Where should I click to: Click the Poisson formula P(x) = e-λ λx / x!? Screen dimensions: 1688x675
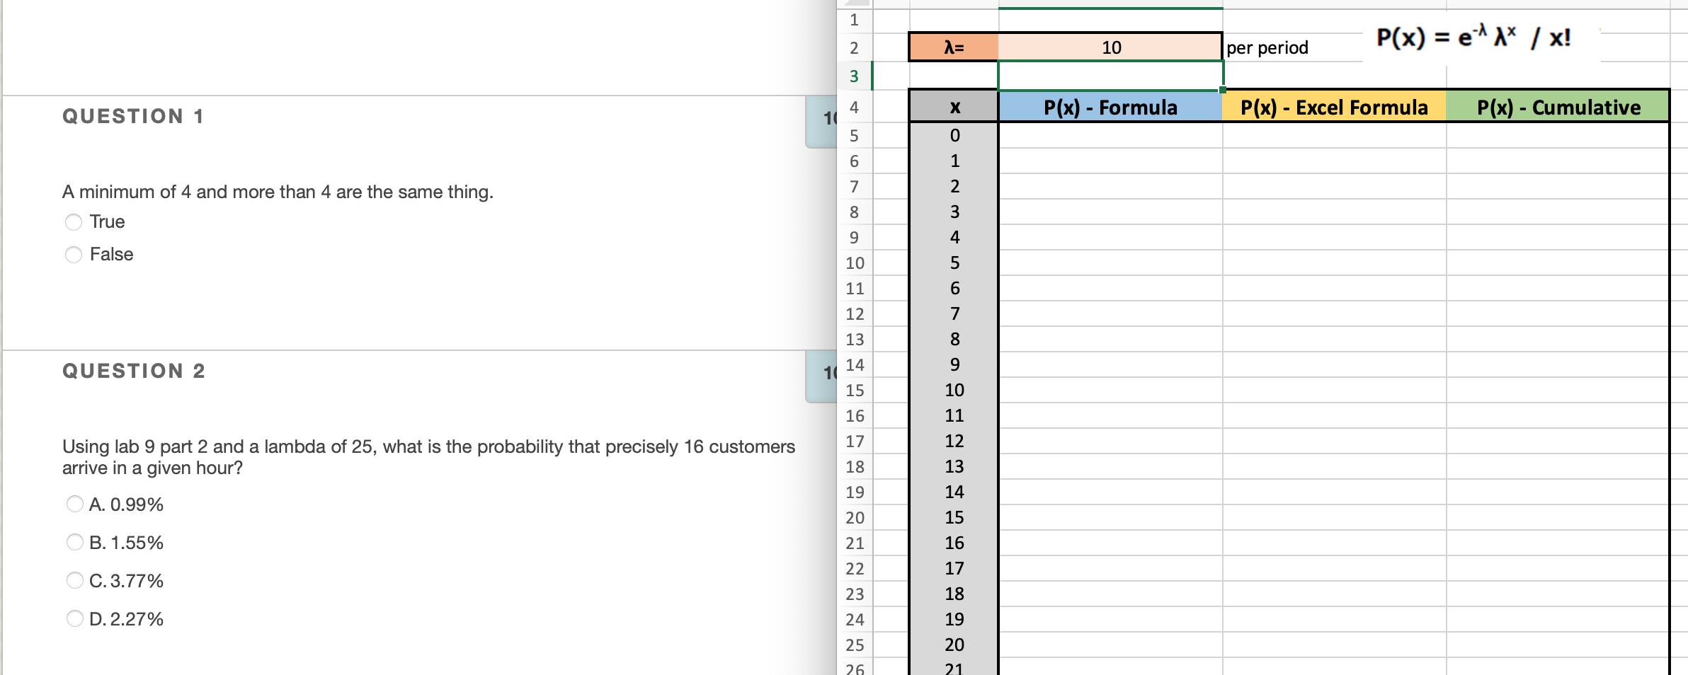point(1473,37)
